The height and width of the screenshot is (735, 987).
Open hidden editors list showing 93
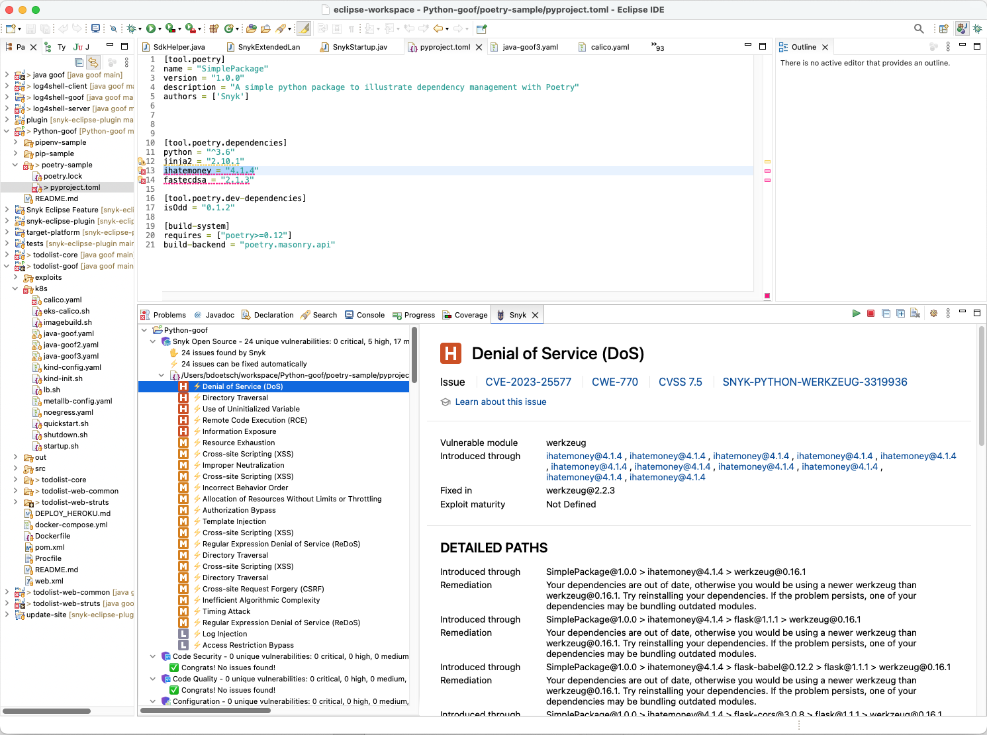point(657,47)
